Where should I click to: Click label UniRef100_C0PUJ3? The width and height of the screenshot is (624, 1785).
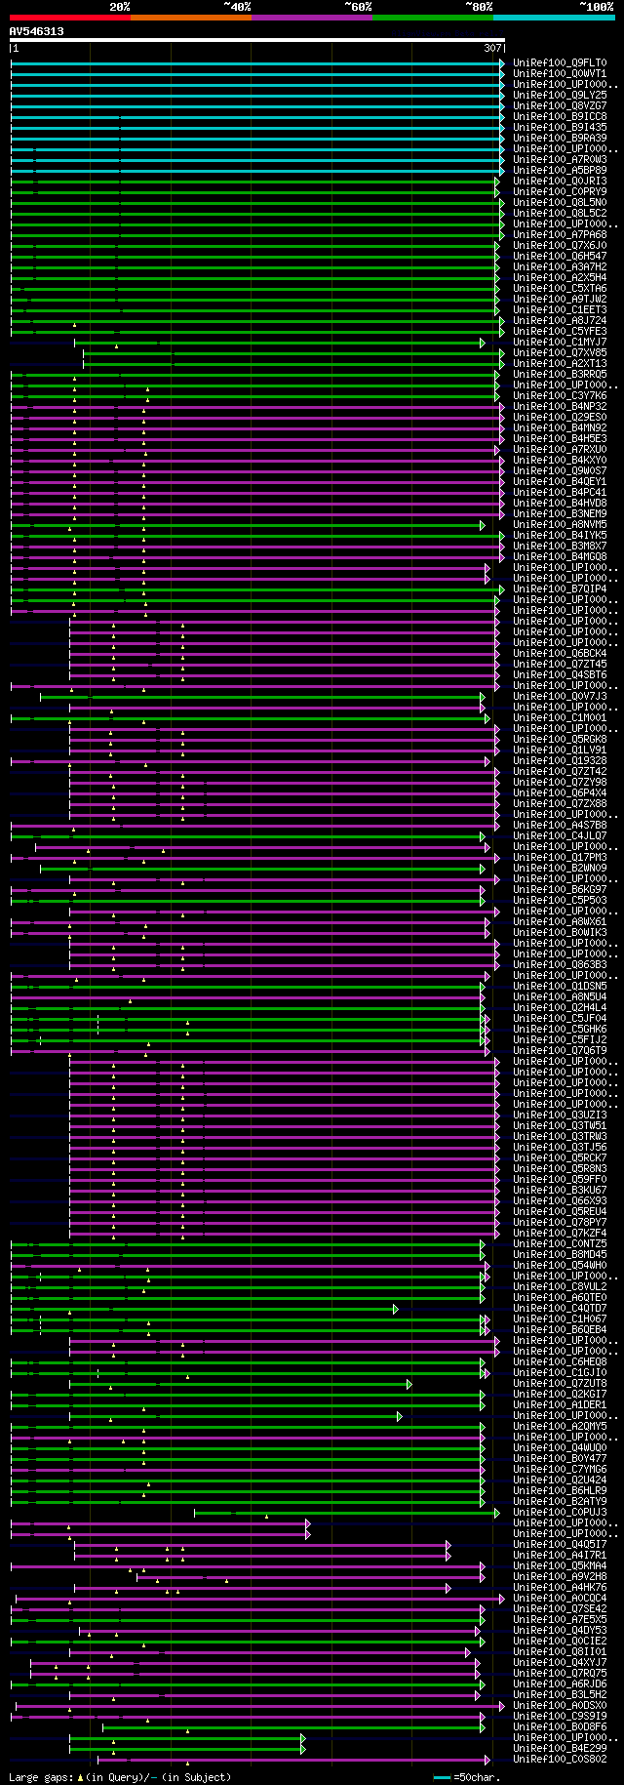pos(560,1513)
